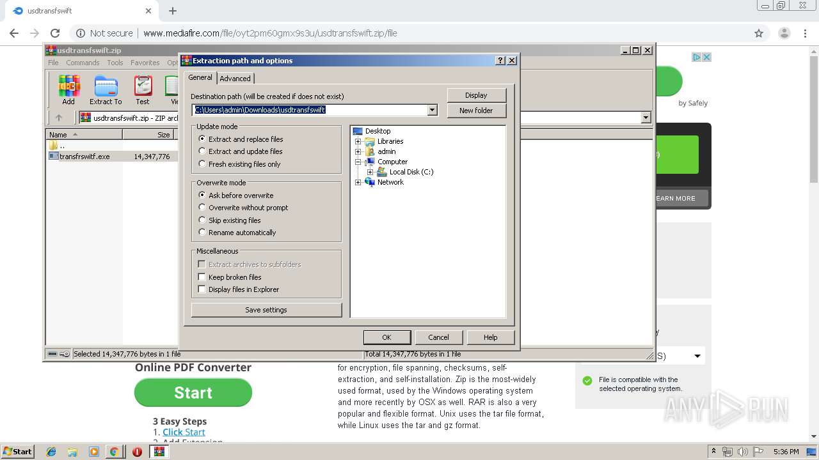Click Help button in extraction dialog
Viewport: 819px width, 460px height.
(491, 337)
